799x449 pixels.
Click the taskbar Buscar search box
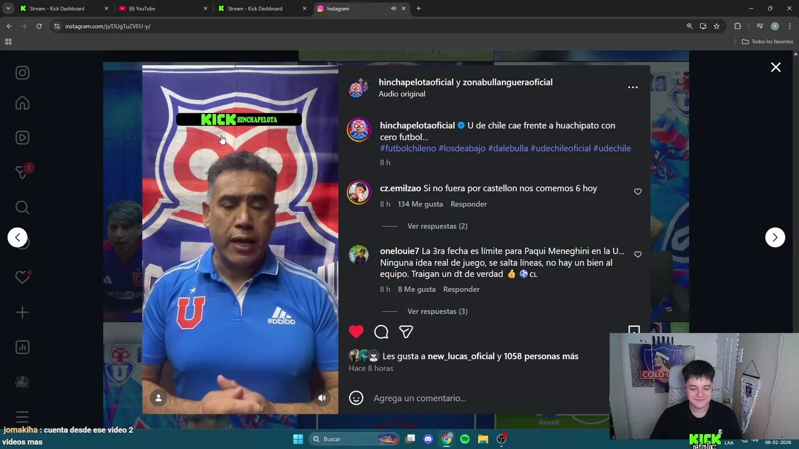(354, 439)
